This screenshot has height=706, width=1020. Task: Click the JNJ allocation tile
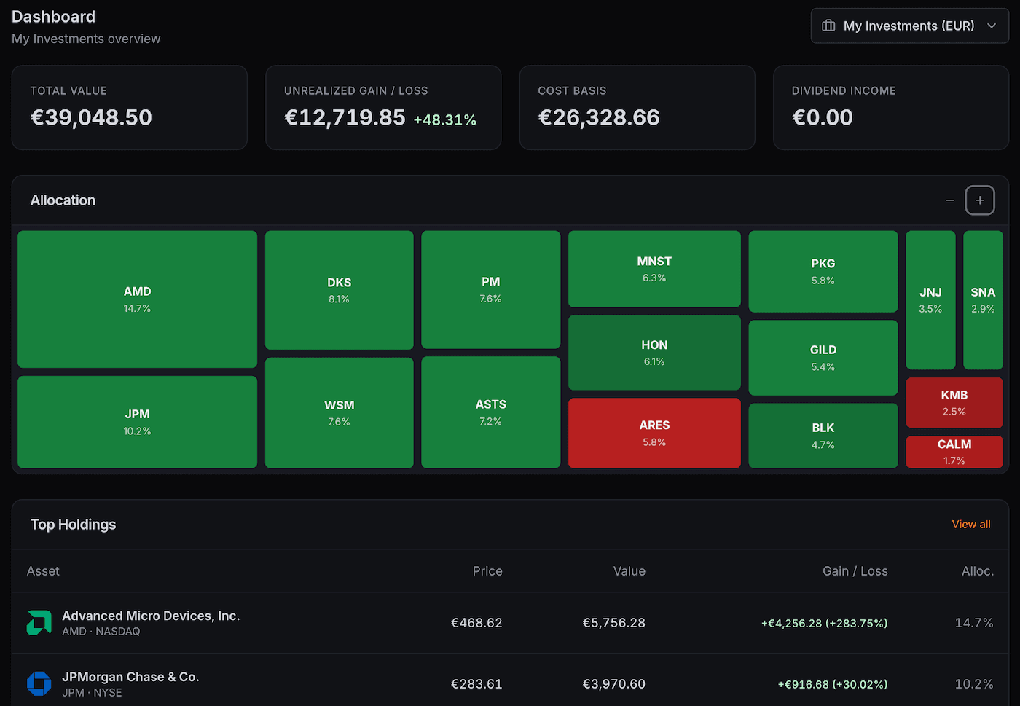click(930, 300)
